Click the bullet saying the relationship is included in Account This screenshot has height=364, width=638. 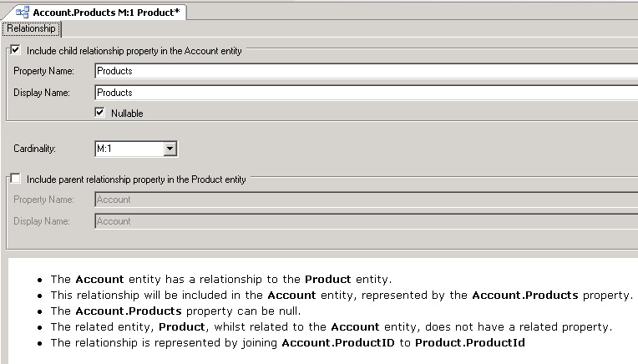[x=341, y=295]
